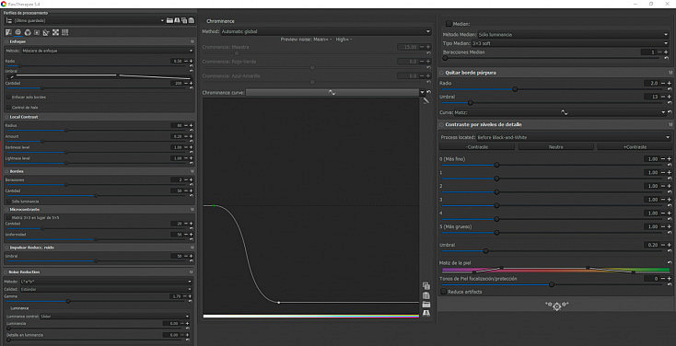
Task: Open the Metadata tab icon
Action: (x=65, y=32)
